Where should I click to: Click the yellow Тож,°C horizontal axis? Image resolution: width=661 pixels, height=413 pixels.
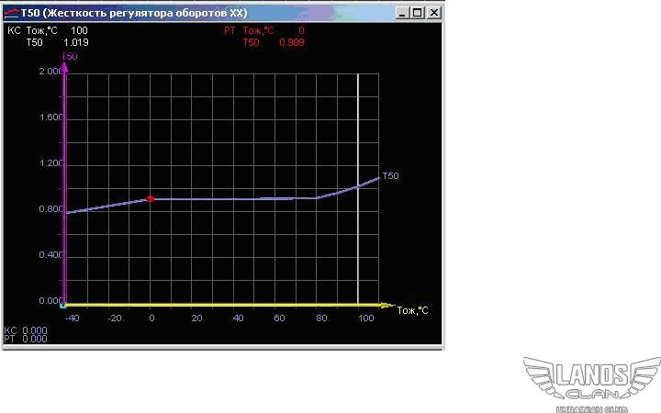coord(228,305)
